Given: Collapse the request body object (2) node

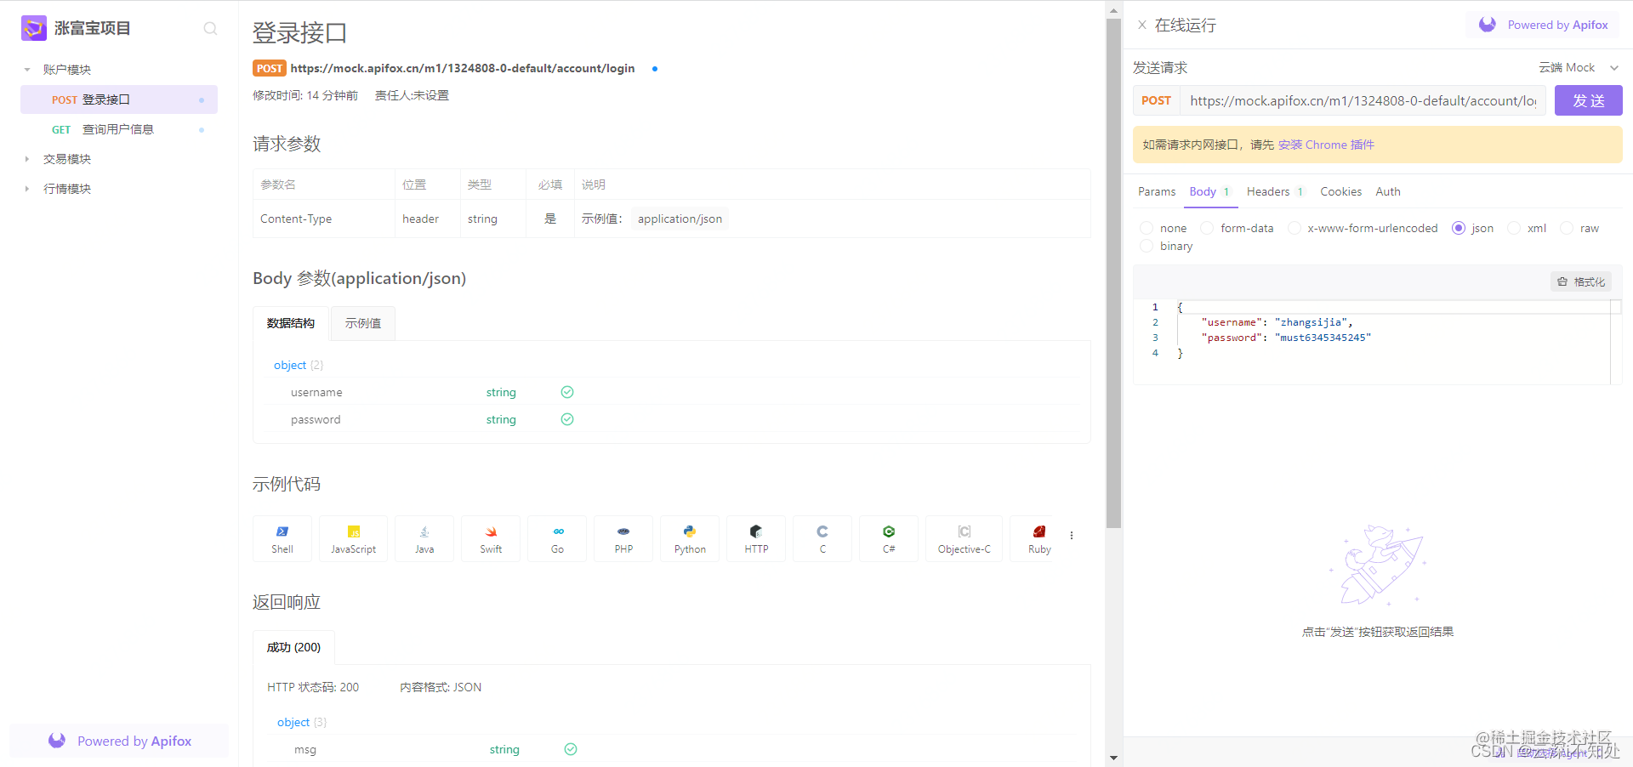Looking at the screenshot, I should tap(299, 365).
